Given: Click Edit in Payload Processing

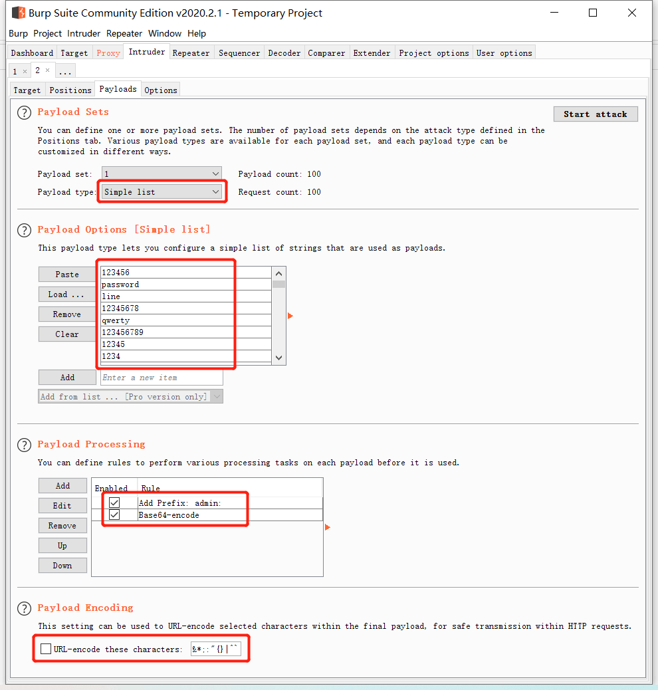Looking at the screenshot, I should (62, 506).
